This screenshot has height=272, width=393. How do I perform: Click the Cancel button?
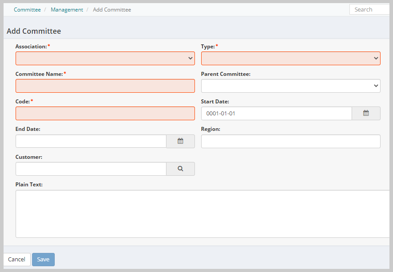(16, 260)
